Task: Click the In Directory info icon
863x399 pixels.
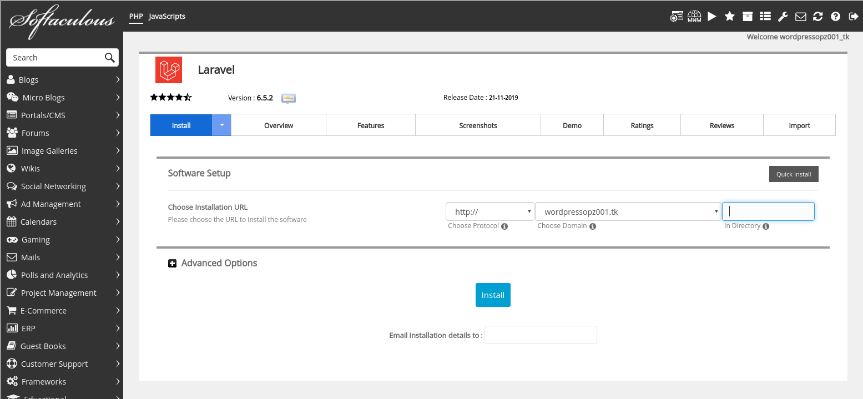Action: click(x=766, y=226)
